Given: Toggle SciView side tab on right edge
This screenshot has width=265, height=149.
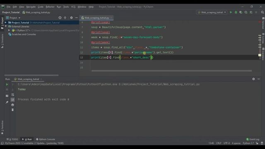Looking at the screenshot, I should pyautogui.click(x=263, y=38).
